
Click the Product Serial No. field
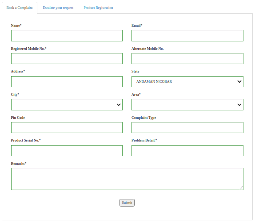67,151
